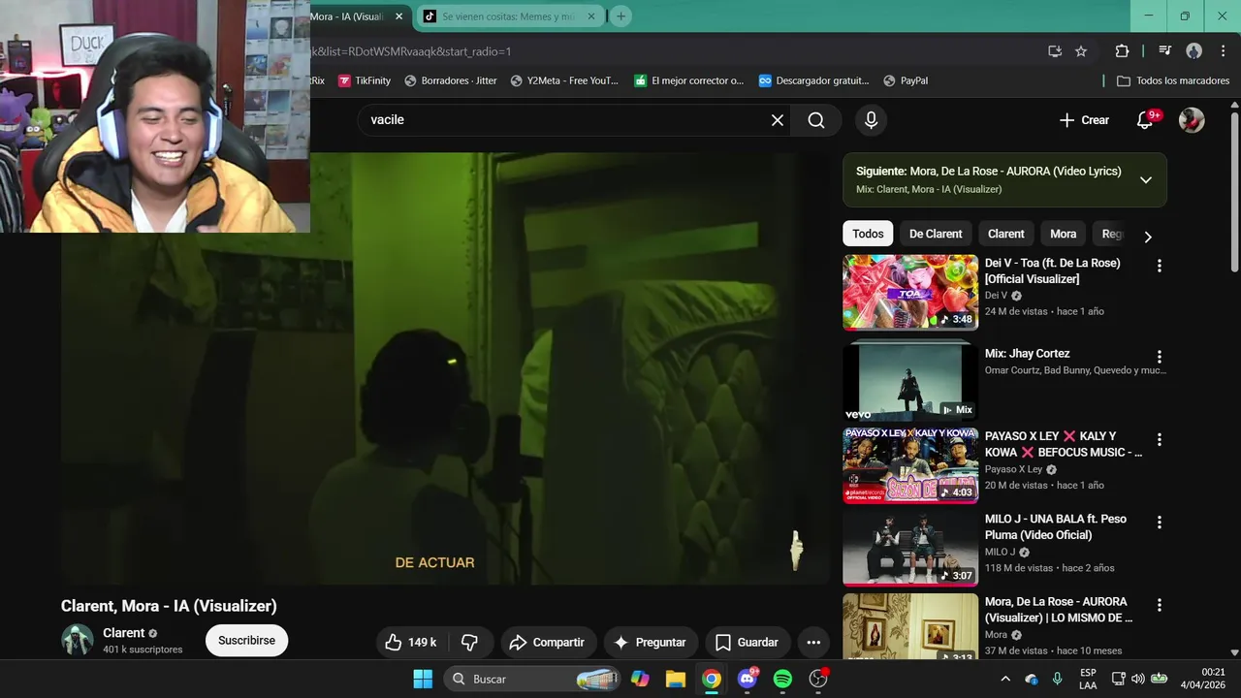Start voice search with the microphone icon
Image resolution: width=1241 pixels, height=698 pixels.
[871, 120]
